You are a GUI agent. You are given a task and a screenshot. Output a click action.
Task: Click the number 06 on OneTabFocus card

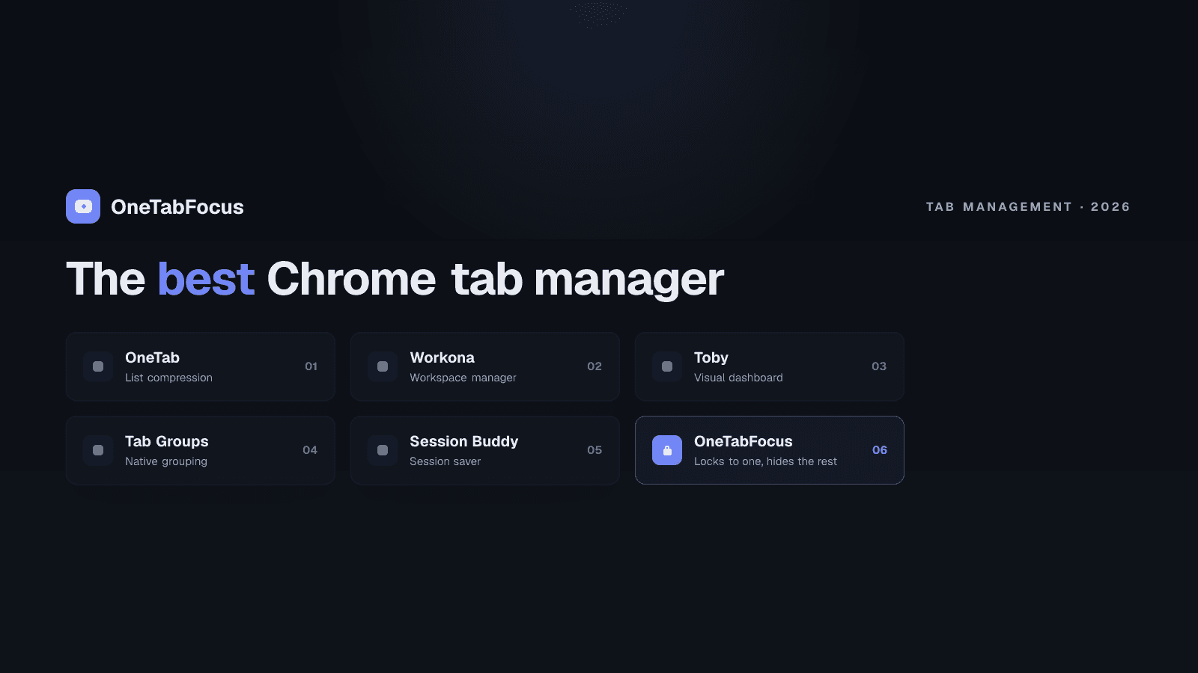(880, 450)
